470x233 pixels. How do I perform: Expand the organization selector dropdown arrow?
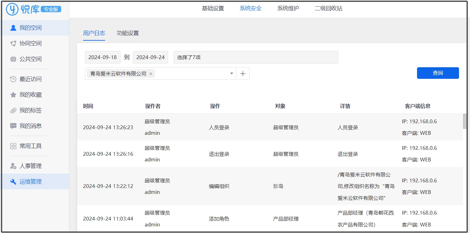(232, 73)
